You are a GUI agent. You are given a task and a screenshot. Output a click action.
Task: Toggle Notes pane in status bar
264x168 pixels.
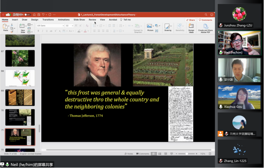[x=129, y=154]
